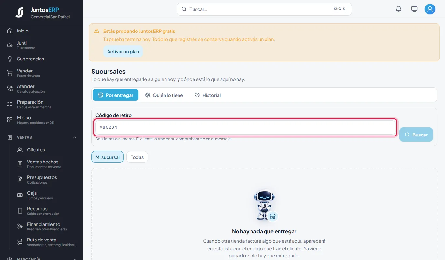The height and width of the screenshot is (260, 445).
Task: Switch to the Quién lo tiene tab
Action: (x=164, y=95)
